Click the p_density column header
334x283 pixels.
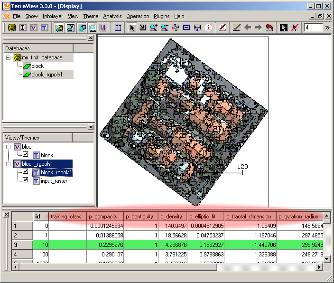(172, 217)
